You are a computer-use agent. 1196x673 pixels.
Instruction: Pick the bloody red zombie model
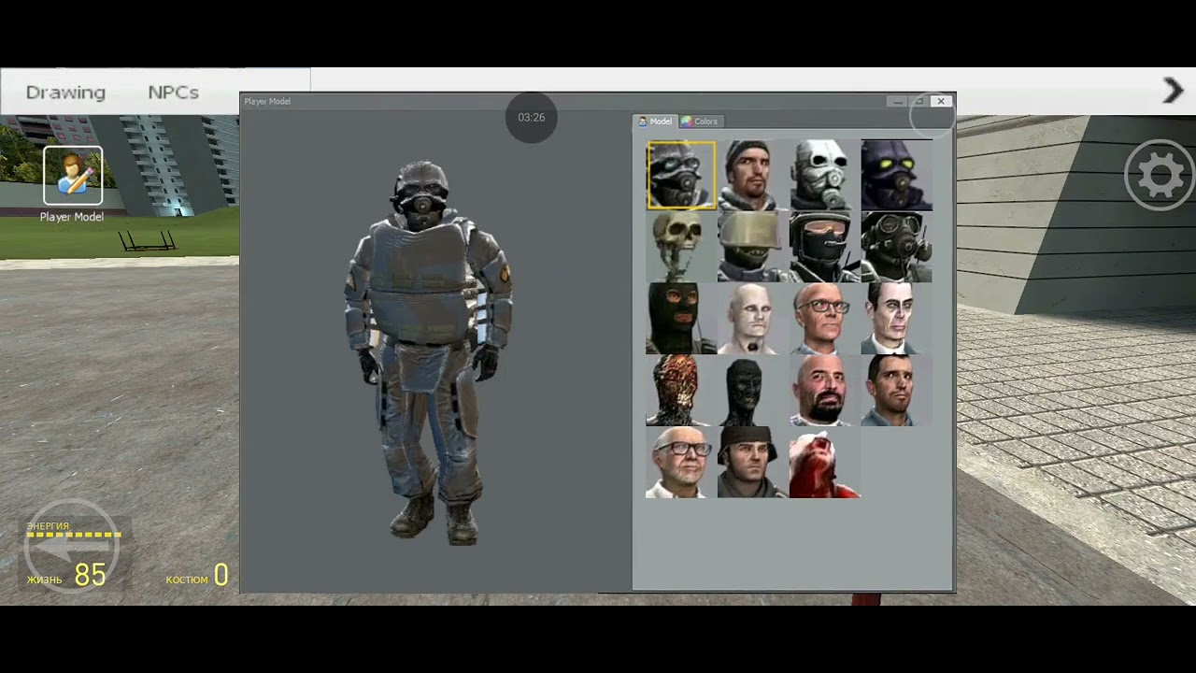(x=825, y=463)
